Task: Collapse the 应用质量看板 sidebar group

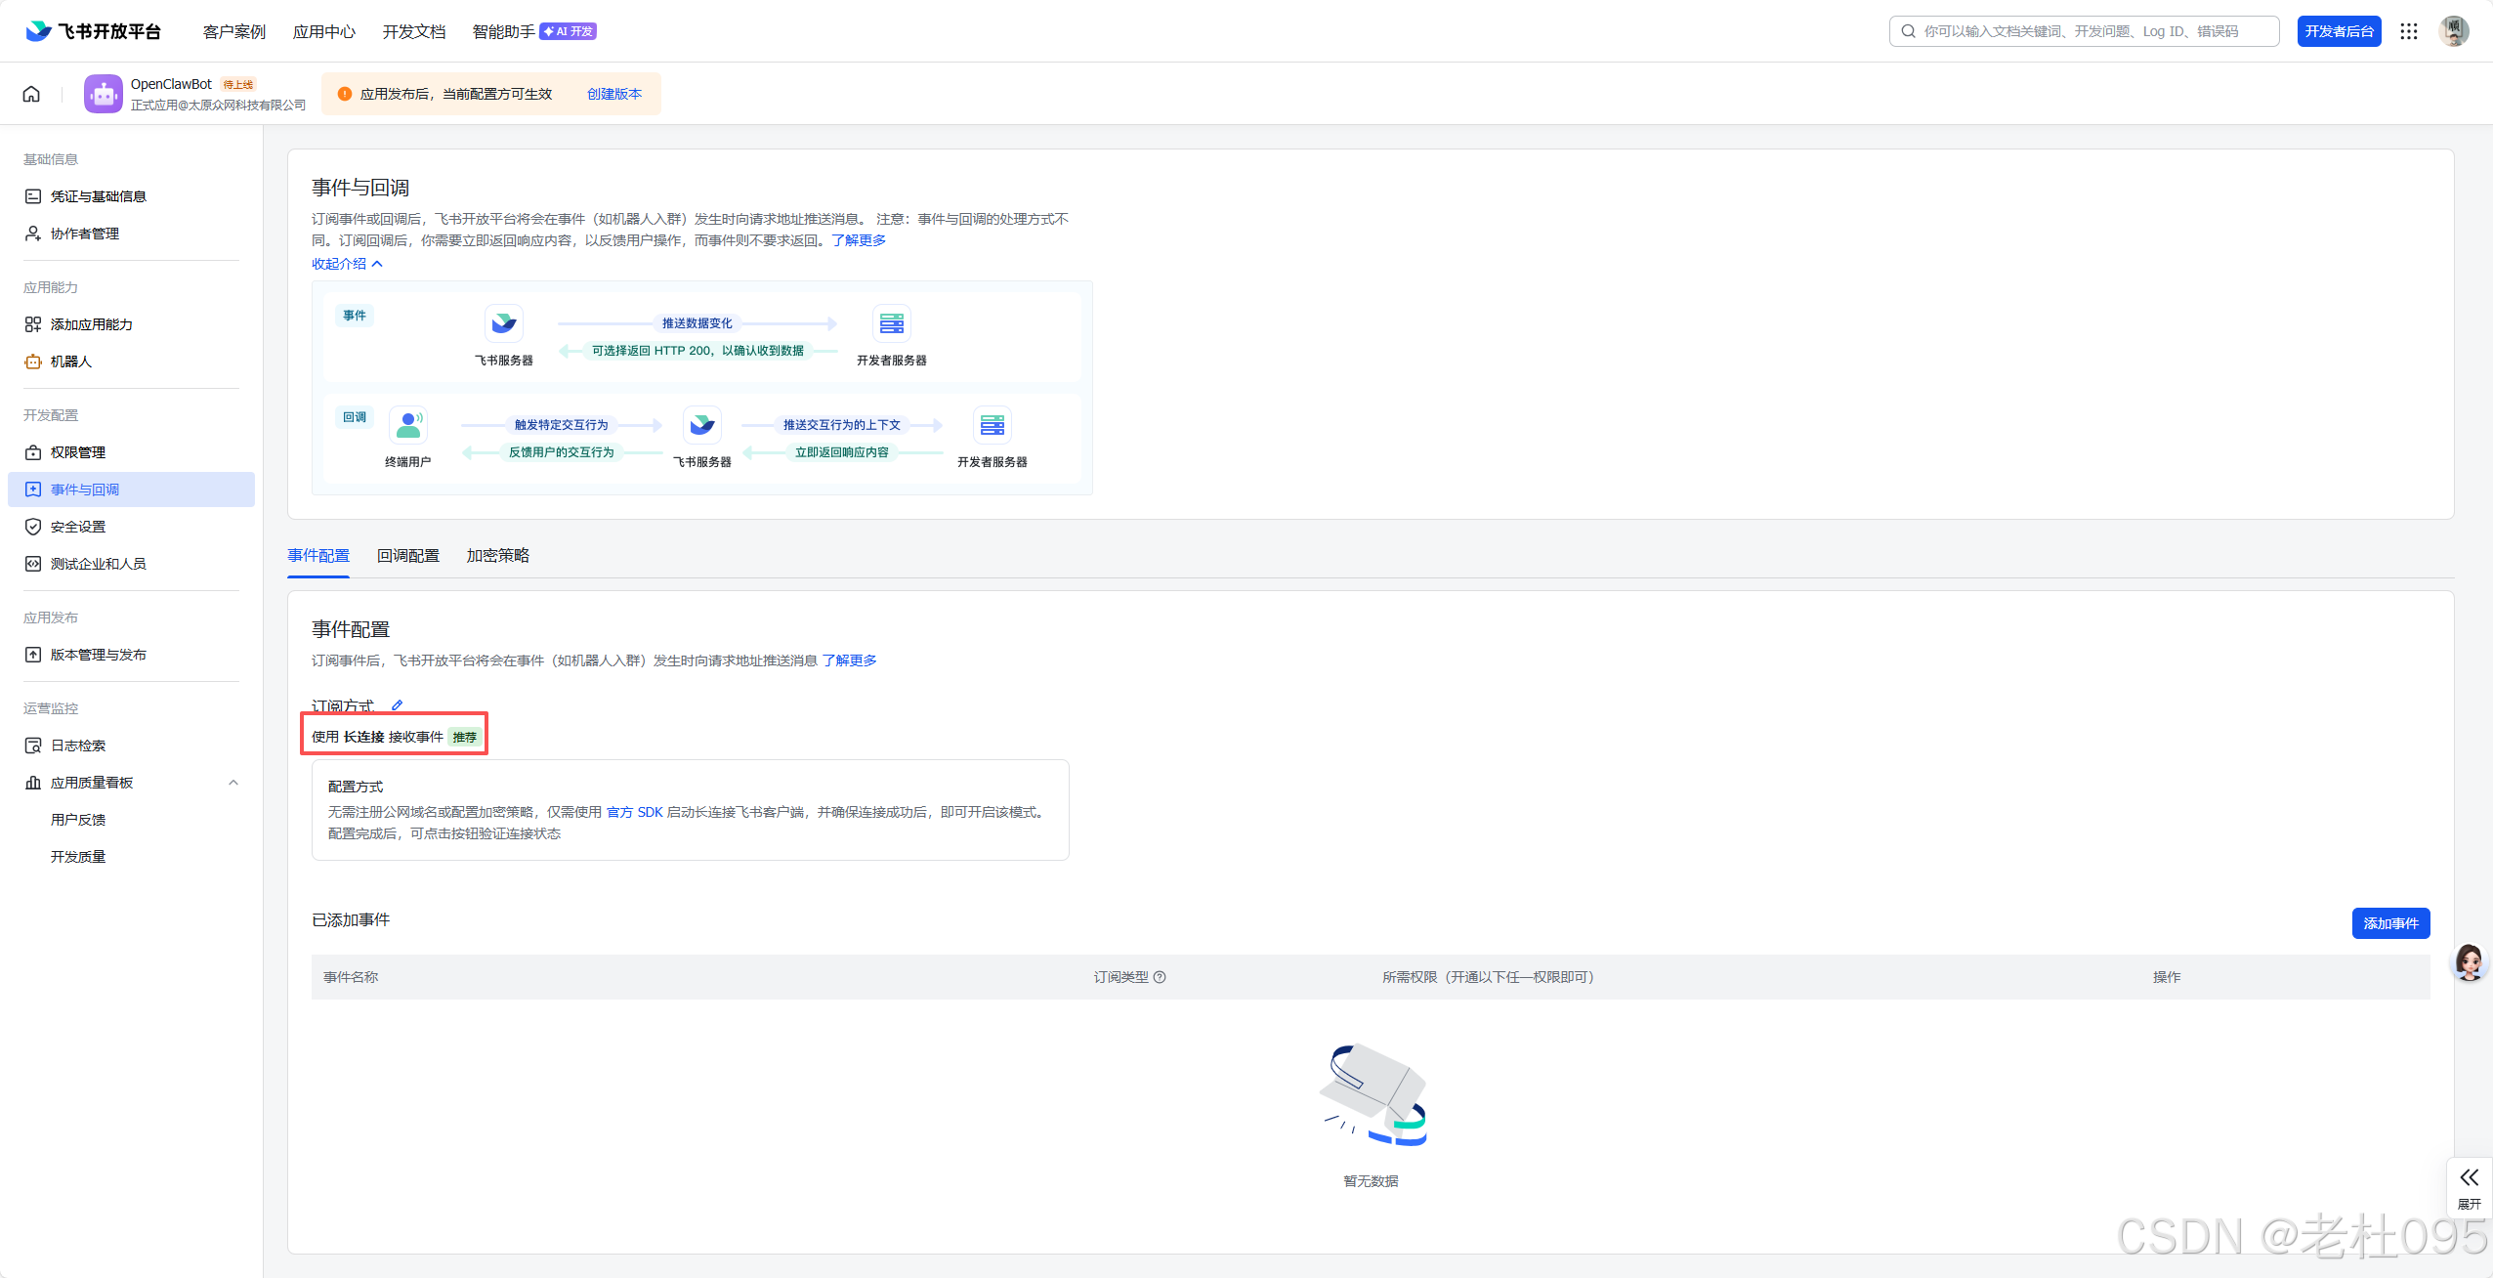Action: [232, 783]
